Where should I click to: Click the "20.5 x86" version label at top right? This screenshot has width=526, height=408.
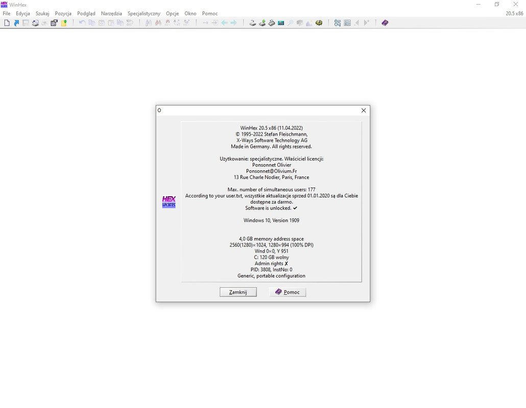point(514,13)
